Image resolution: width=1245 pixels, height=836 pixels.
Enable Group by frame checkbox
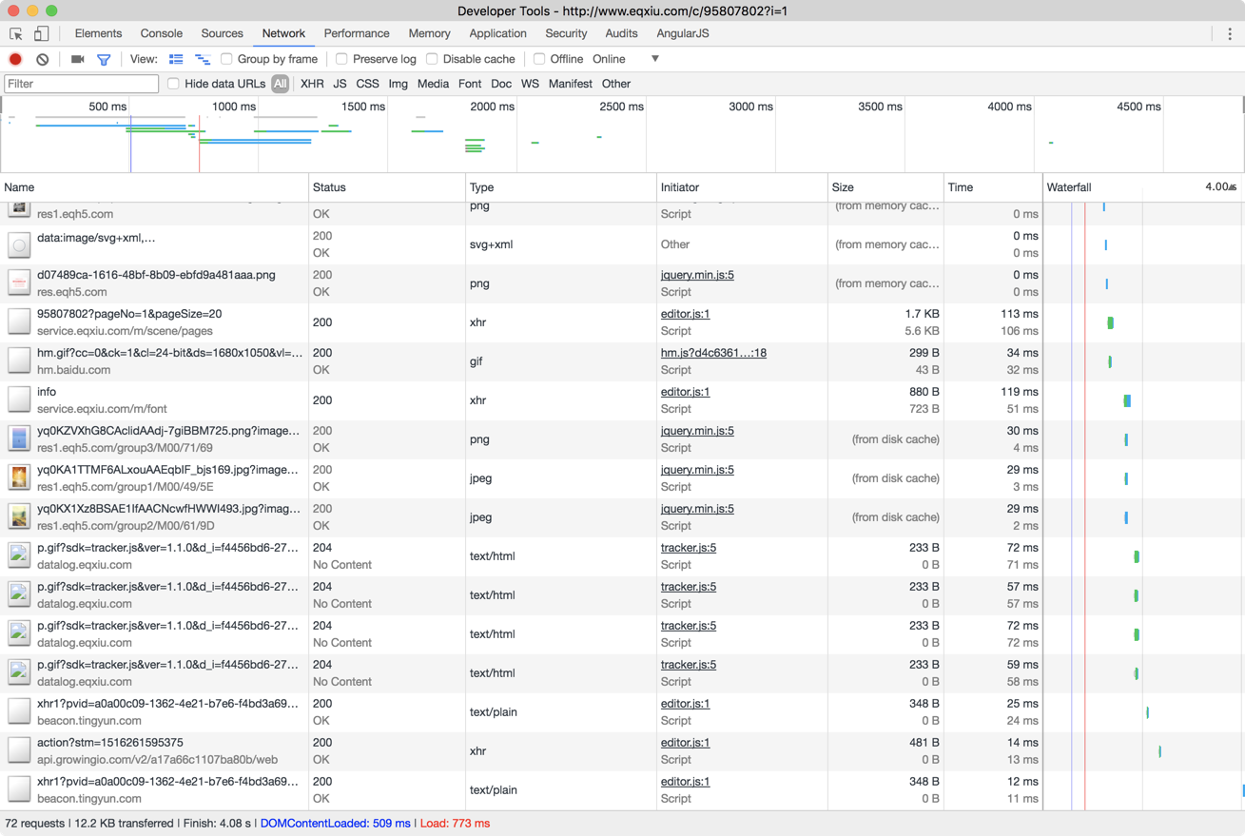(226, 59)
